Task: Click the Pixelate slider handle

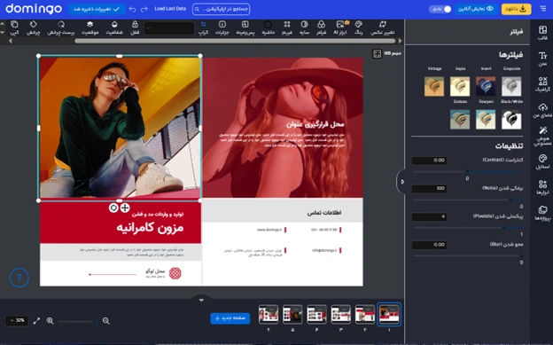Action: pyautogui.click(x=504, y=228)
